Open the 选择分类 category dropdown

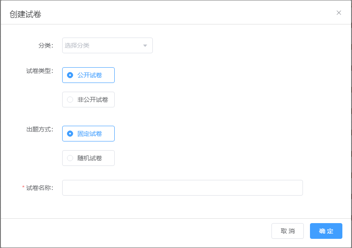coord(107,45)
